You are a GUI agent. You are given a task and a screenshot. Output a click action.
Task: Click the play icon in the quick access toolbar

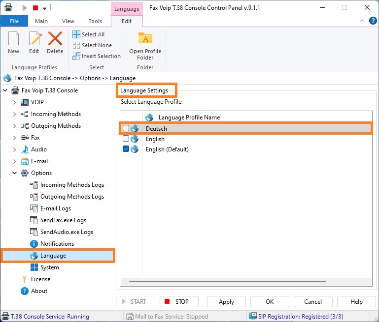25,8
